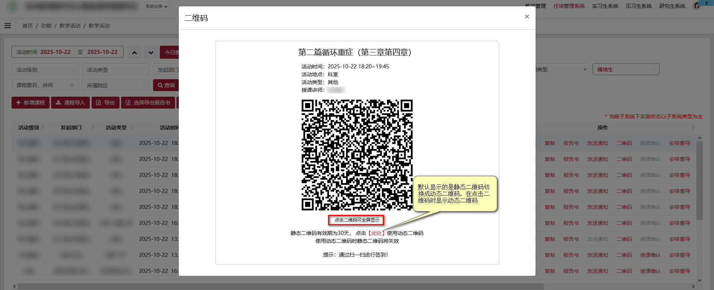Close the 二维码 dialog
714x290 pixels.
click(527, 16)
